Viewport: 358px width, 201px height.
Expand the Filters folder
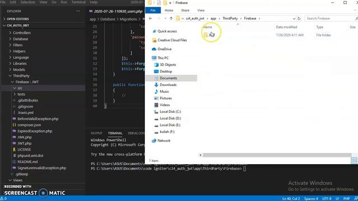(x=18, y=45)
